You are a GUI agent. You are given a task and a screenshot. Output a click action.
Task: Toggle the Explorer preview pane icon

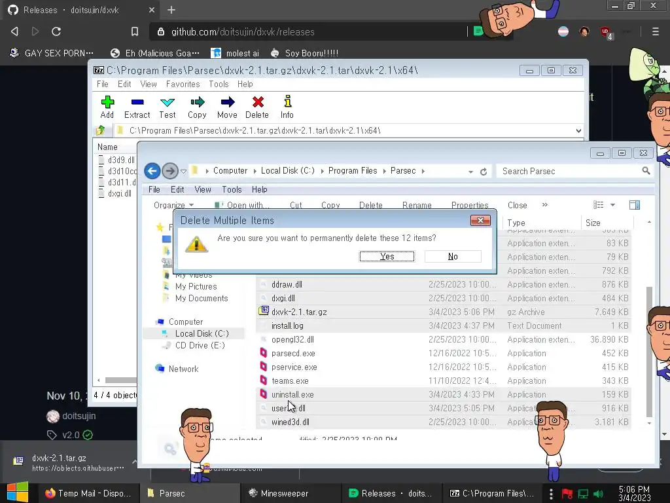click(x=635, y=205)
